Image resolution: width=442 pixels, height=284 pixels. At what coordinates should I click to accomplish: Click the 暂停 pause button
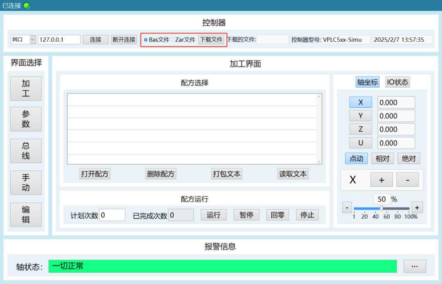246,215
